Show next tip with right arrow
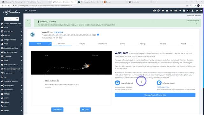204x115 pixels. 197,24
